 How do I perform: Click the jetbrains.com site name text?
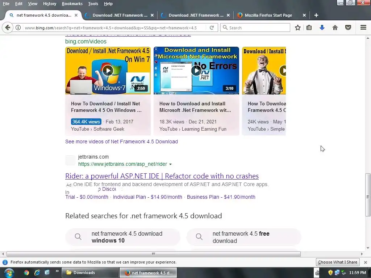point(93,157)
